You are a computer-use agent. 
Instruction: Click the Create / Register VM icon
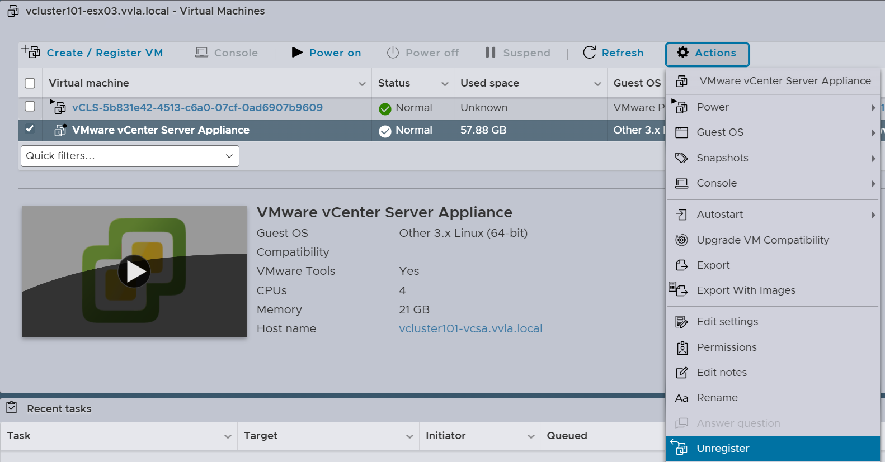tap(31, 52)
